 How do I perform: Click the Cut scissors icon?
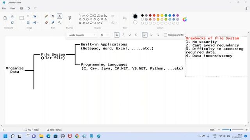[12, 16]
